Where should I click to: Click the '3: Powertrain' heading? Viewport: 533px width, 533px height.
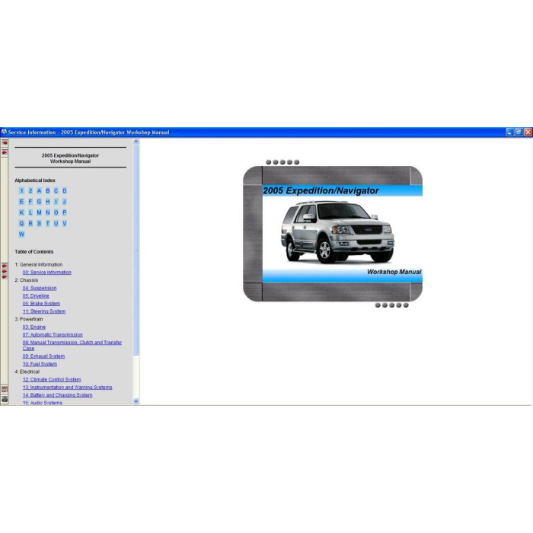click(29, 319)
